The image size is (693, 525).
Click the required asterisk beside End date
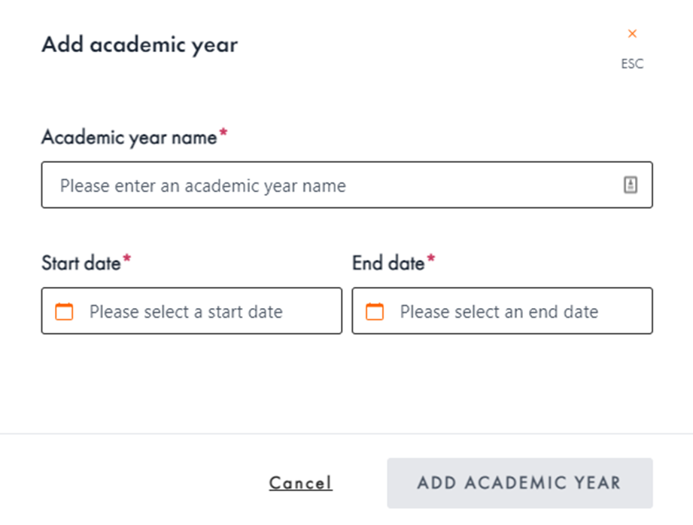pyautogui.click(x=431, y=258)
